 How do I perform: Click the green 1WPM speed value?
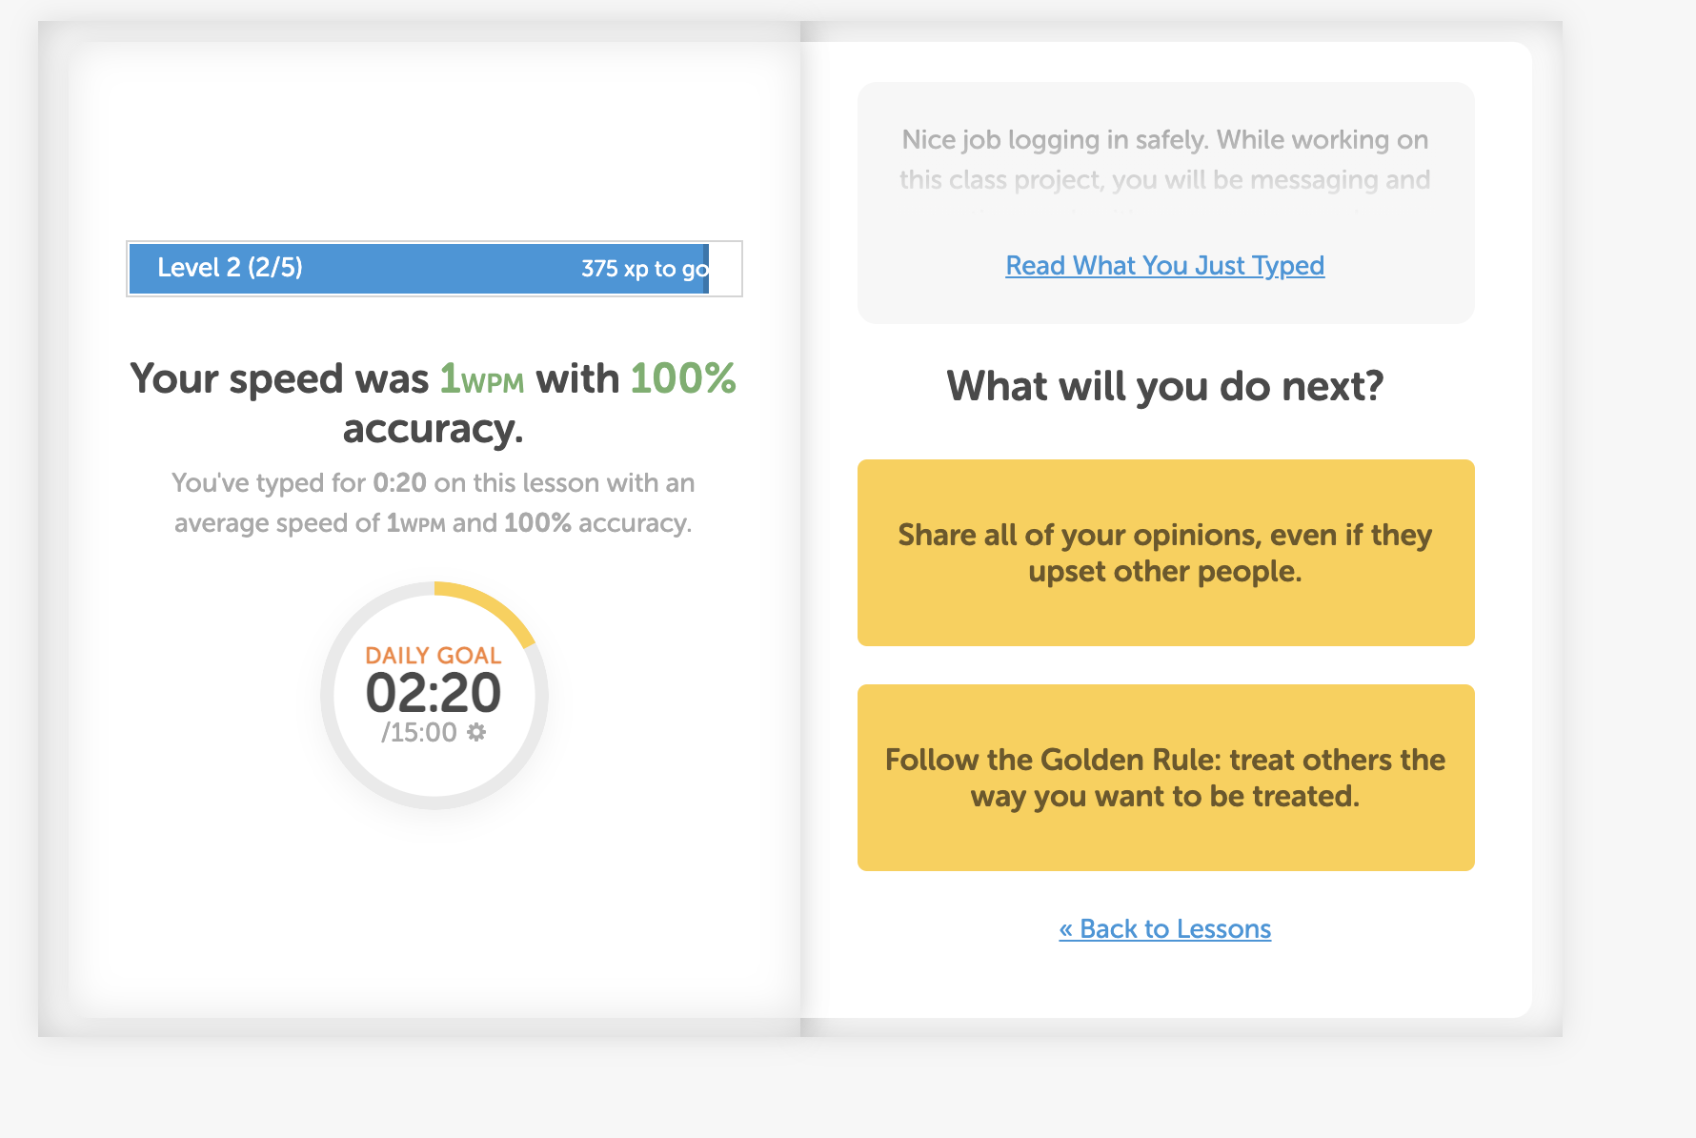pyautogui.click(x=481, y=379)
